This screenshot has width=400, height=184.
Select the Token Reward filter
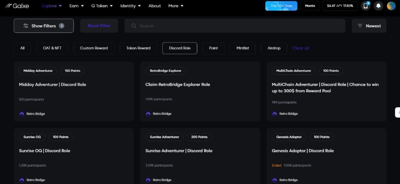pos(138,48)
